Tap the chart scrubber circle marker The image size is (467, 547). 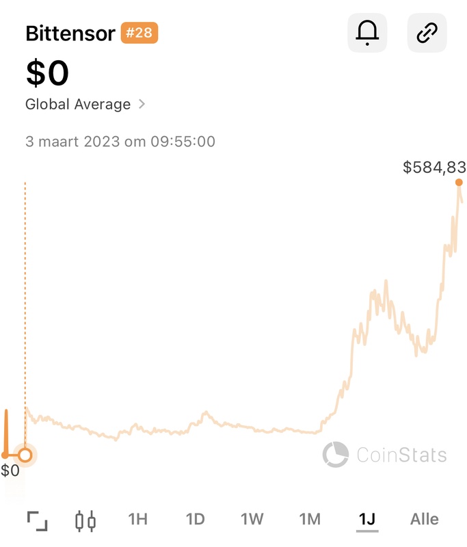25,455
